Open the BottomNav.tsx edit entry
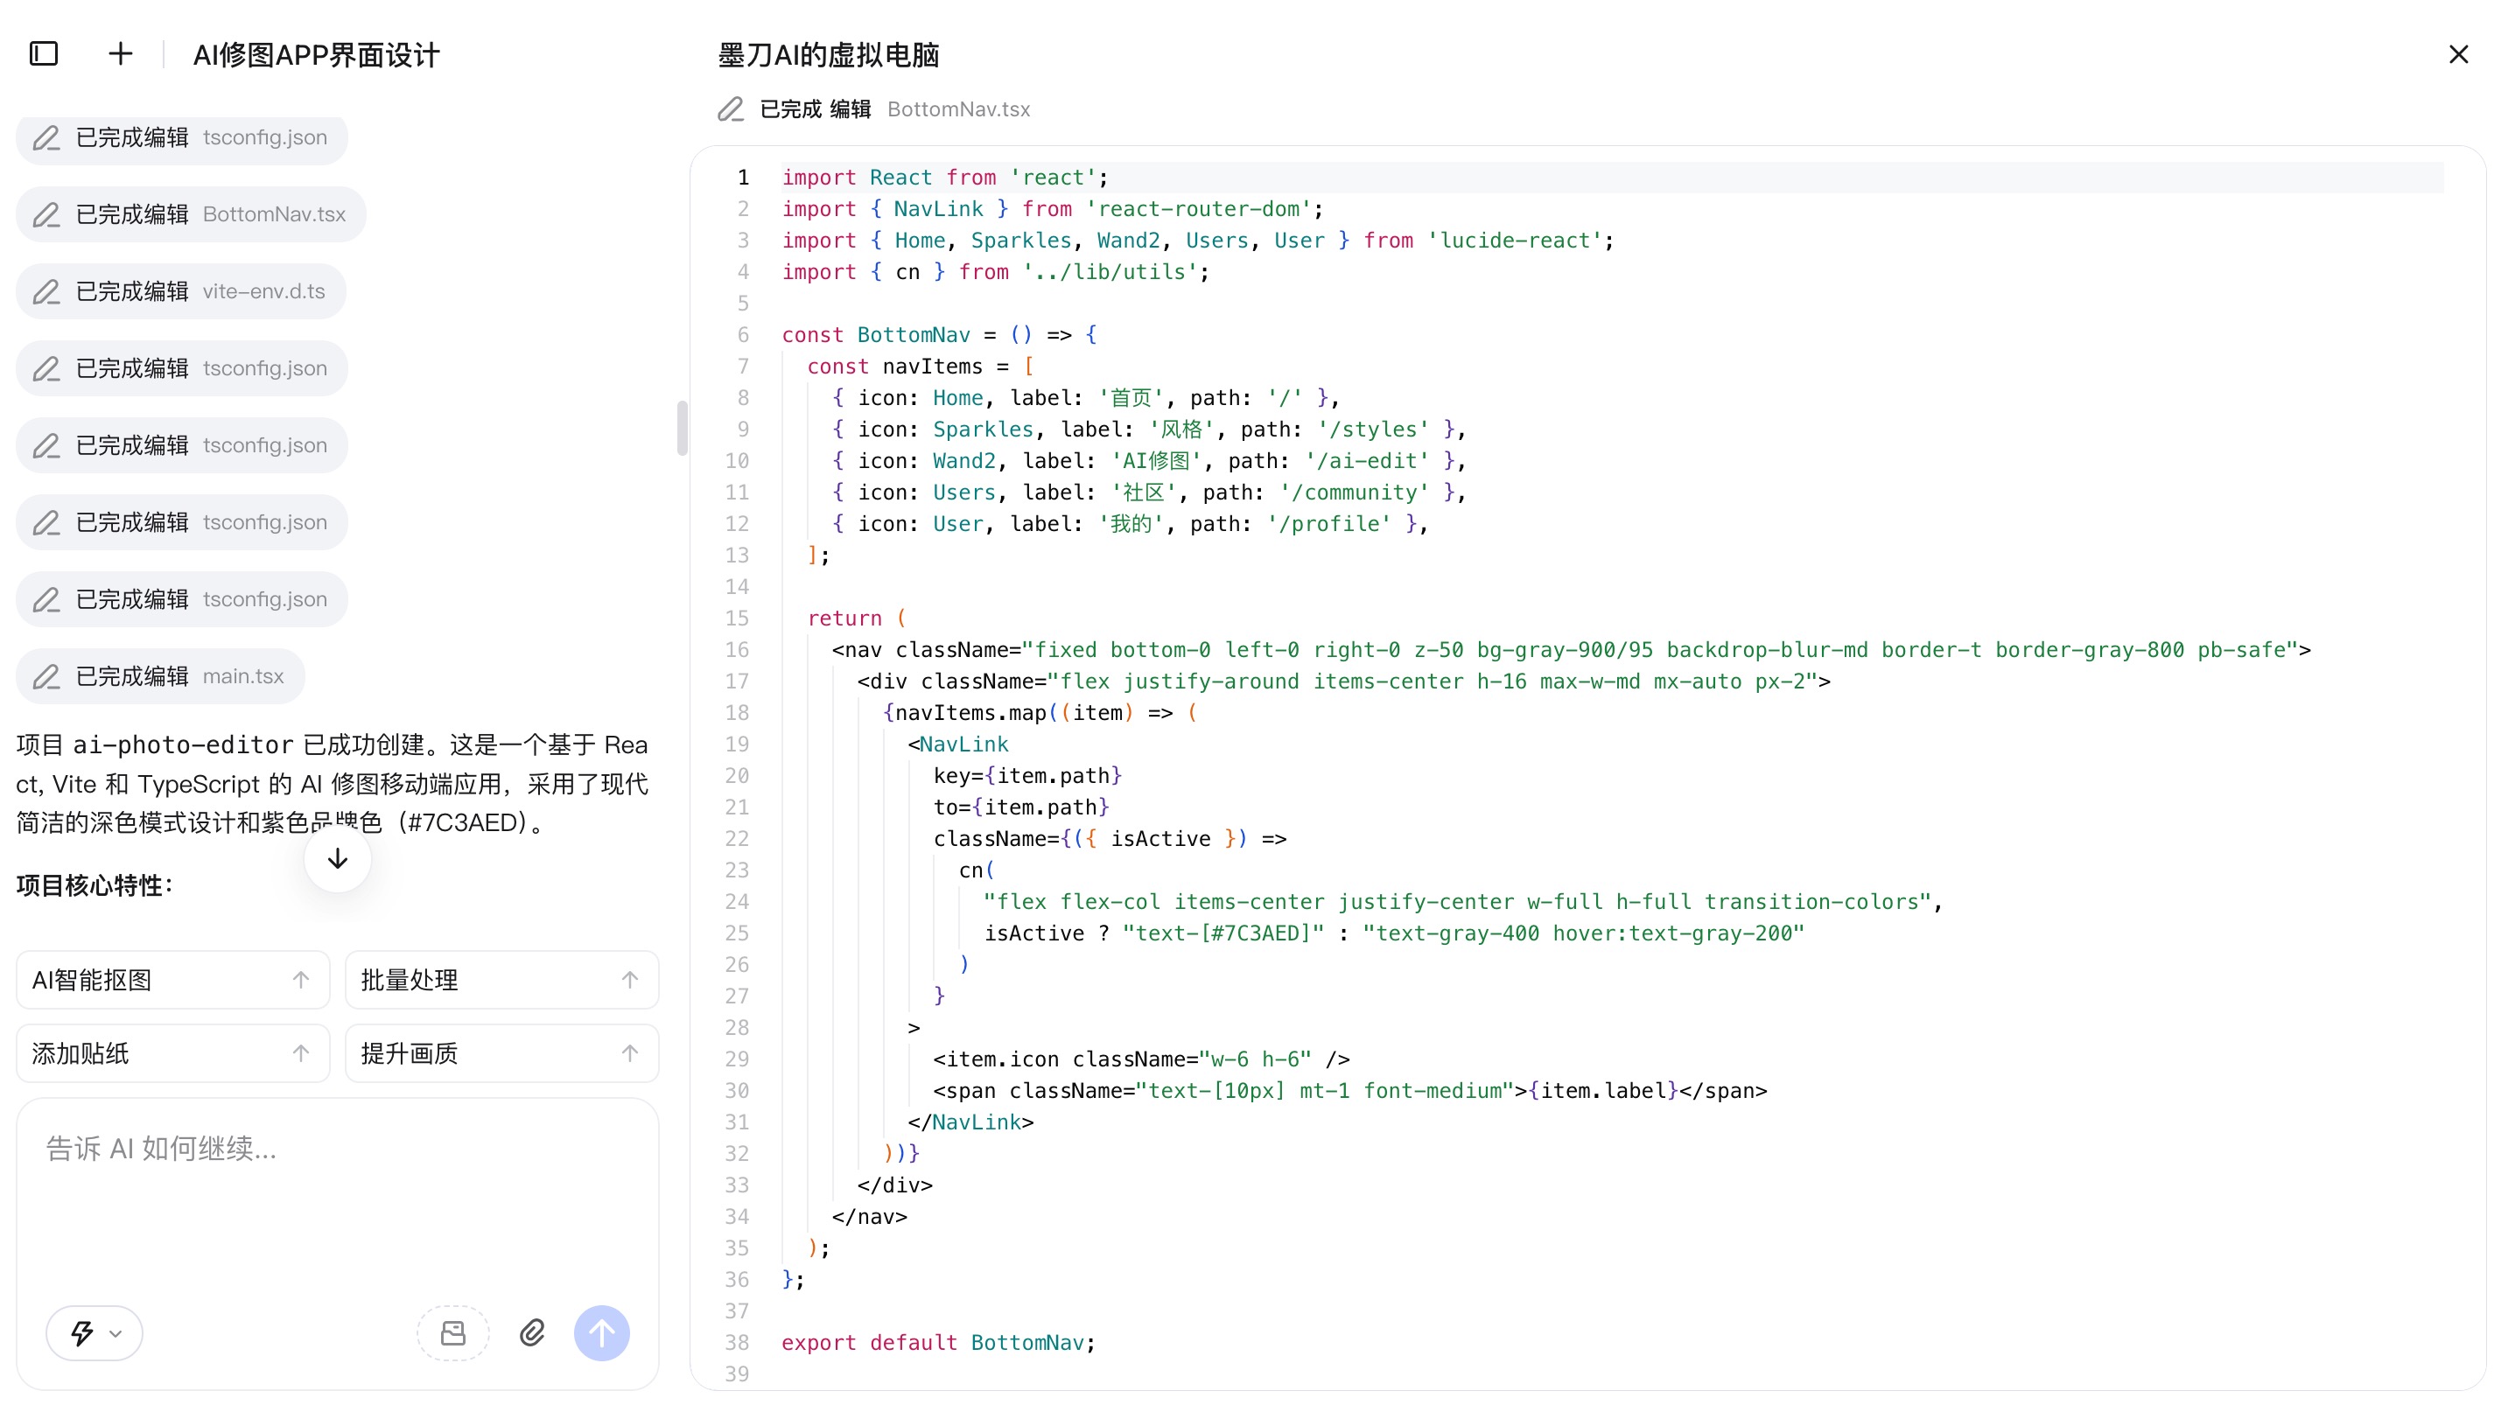Screen dimensions: 2508x1412 coord(191,214)
